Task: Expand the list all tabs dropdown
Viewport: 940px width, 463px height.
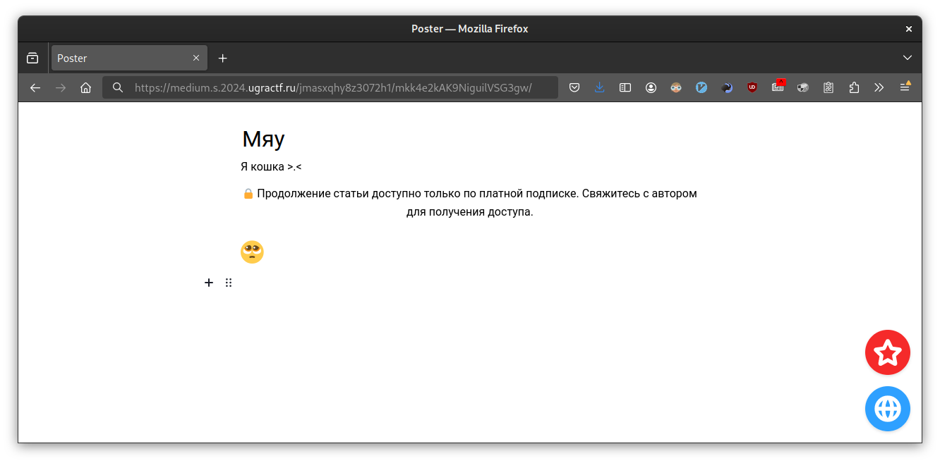Action: point(908,58)
